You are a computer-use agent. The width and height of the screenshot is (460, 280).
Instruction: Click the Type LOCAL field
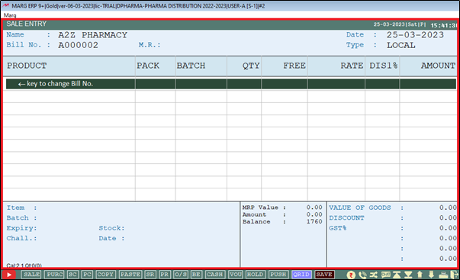point(400,45)
